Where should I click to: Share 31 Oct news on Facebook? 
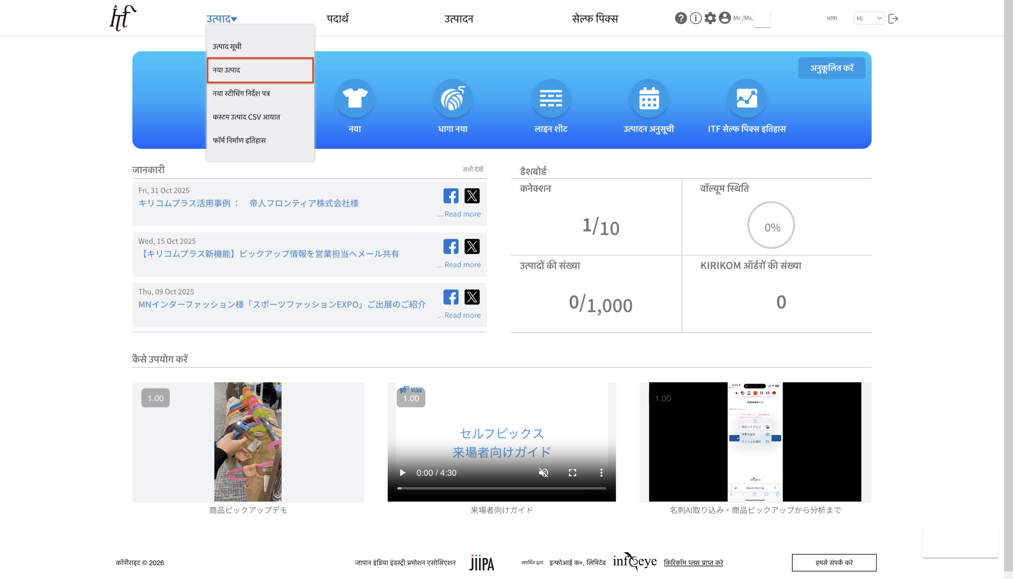pos(451,196)
